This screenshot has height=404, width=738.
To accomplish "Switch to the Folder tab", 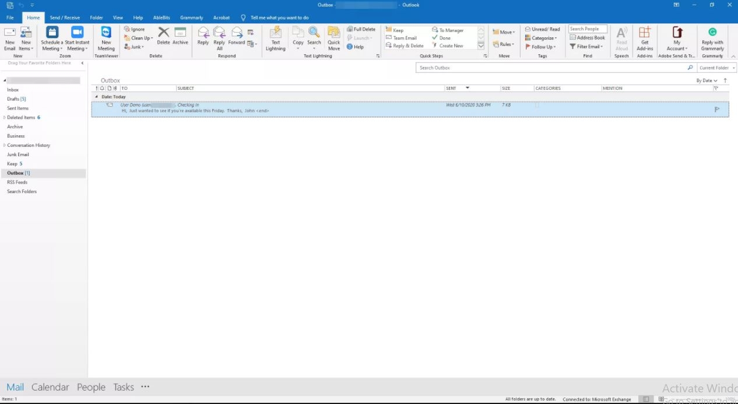I will (x=96, y=17).
